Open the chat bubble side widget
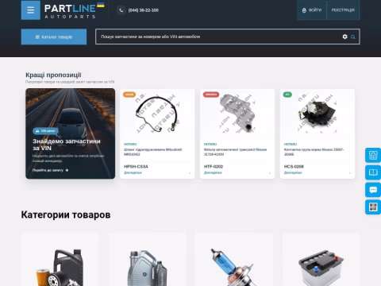Screen dimensions: 381x286 [373, 190]
